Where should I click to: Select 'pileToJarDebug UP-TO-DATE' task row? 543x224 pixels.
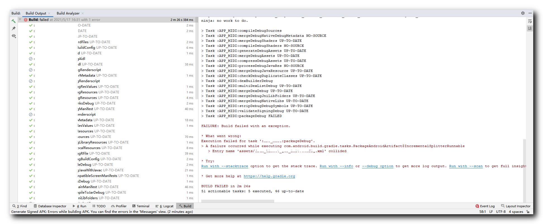(x=106, y=193)
